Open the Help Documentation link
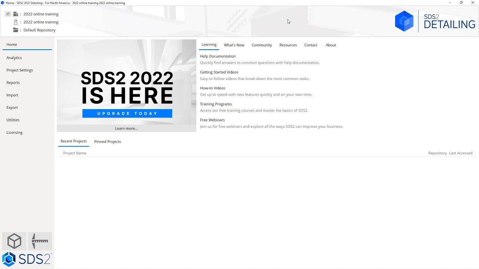 (x=218, y=56)
